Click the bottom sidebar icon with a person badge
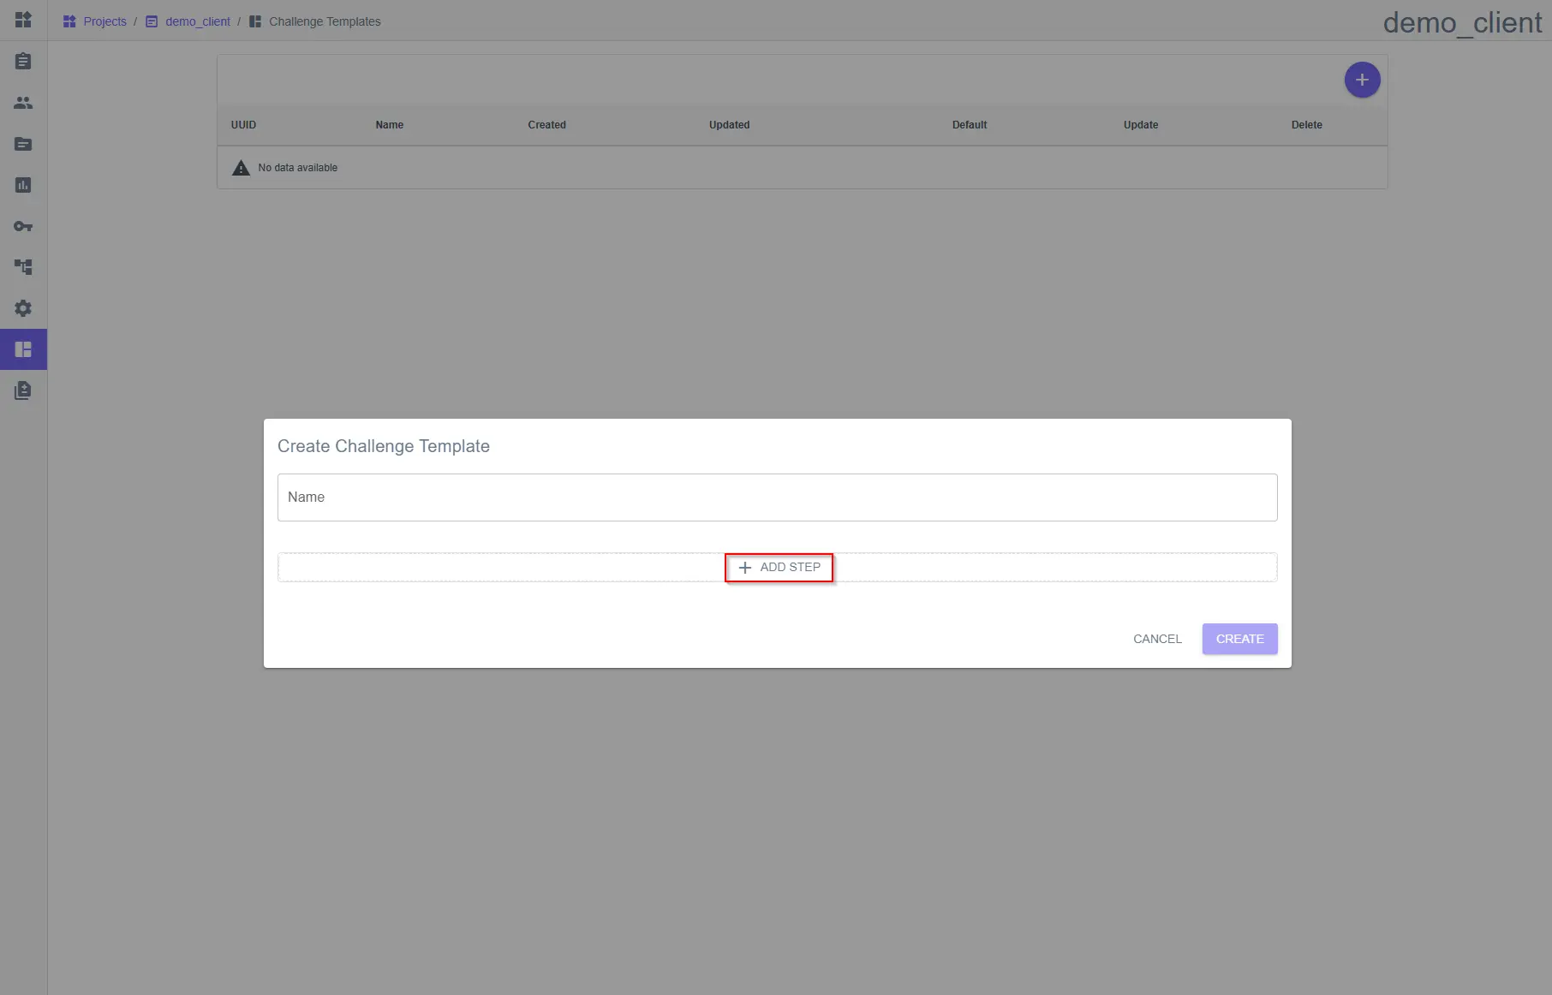This screenshot has width=1552, height=995. pyautogui.click(x=23, y=390)
